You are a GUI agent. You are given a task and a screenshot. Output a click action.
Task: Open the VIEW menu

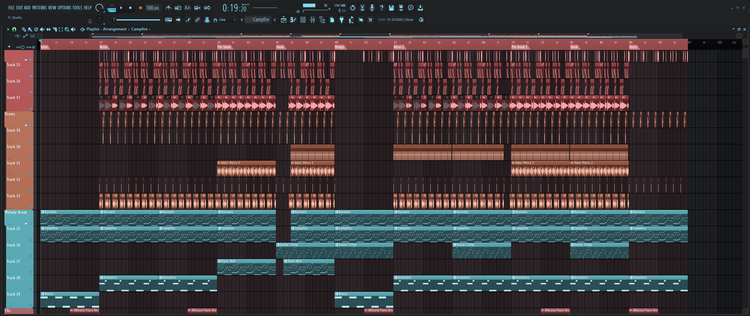tap(52, 8)
